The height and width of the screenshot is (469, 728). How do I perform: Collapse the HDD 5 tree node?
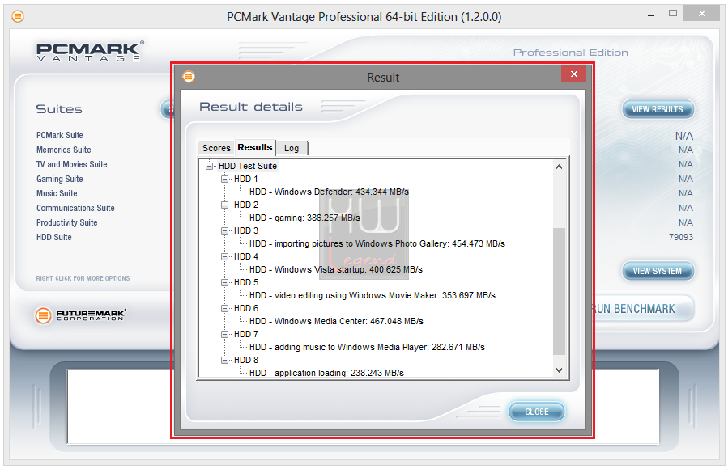point(224,282)
